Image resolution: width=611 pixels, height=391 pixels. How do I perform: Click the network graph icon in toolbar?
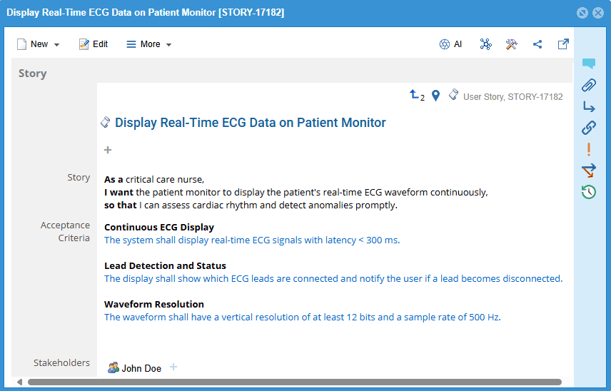pyautogui.click(x=486, y=44)
